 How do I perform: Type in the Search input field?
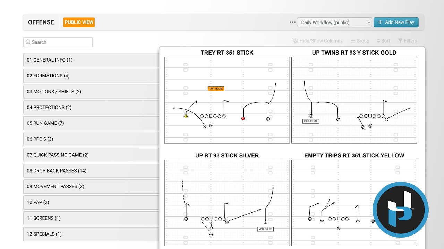pyautogui.click(x=61, y=42)
